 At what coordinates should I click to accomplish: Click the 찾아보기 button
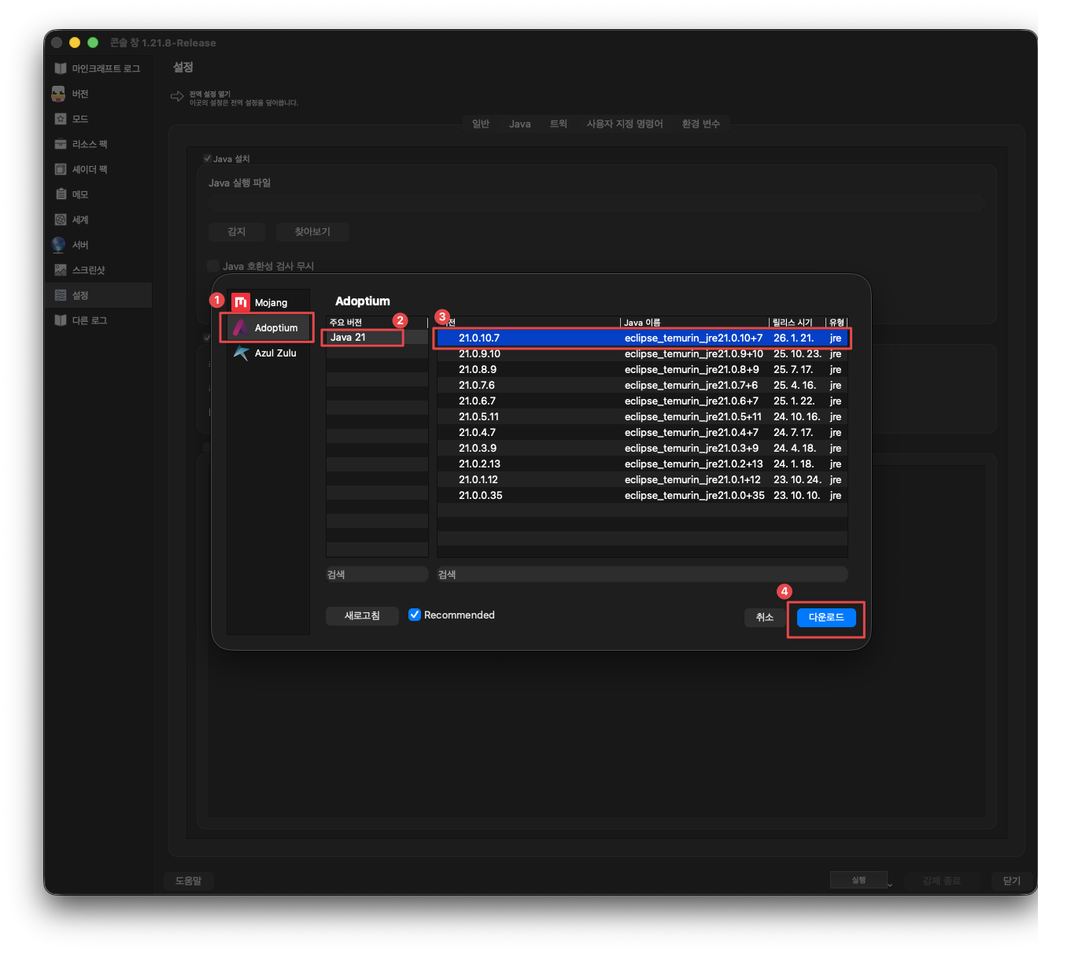tap(312, 231)
